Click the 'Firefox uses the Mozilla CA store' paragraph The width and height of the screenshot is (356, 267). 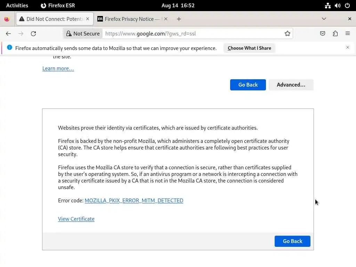click(x=178, y=177)
